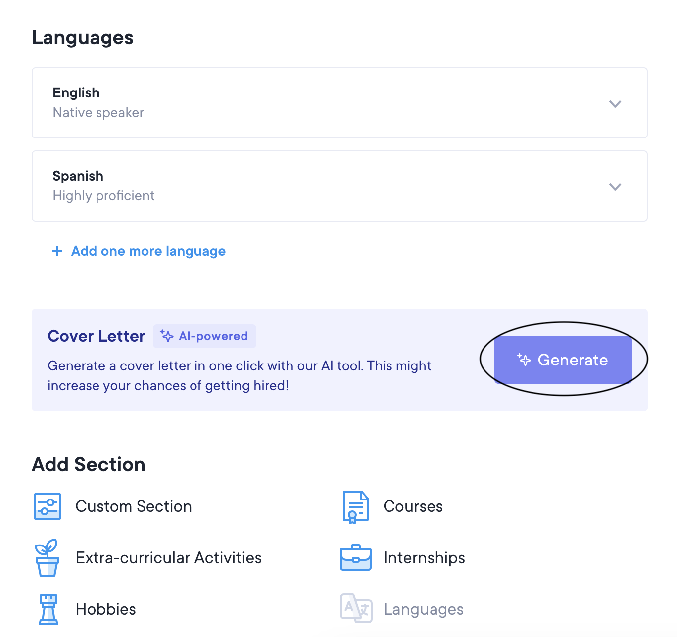Screen dimensions: 677x637
Task: Add the Extra-curricular Activities section
Action: (x=168, y=558)
